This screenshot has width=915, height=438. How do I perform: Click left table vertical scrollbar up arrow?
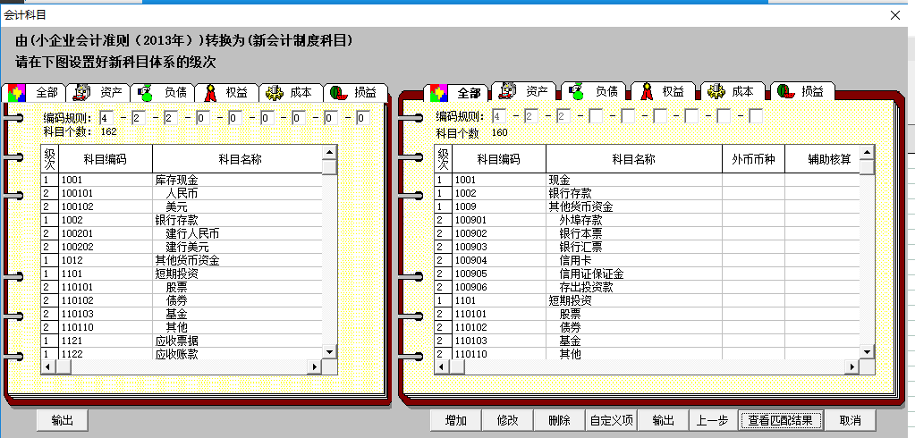click(x=330, y=153)
